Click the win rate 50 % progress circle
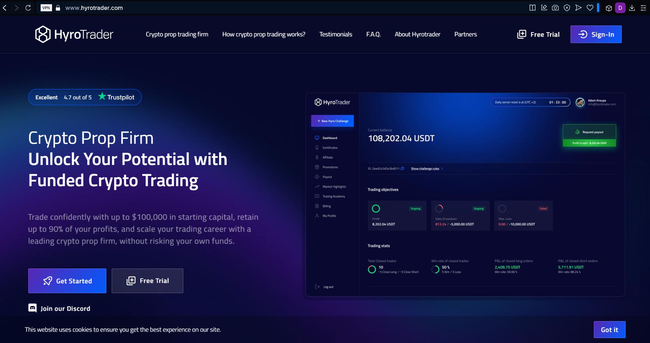Viewport: 650px width, 343px height. tap(435, 270)
